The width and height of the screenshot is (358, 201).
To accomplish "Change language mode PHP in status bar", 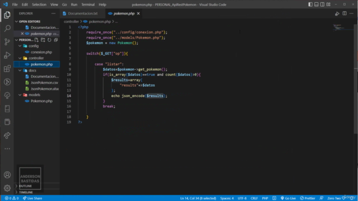I will (265, 198).
